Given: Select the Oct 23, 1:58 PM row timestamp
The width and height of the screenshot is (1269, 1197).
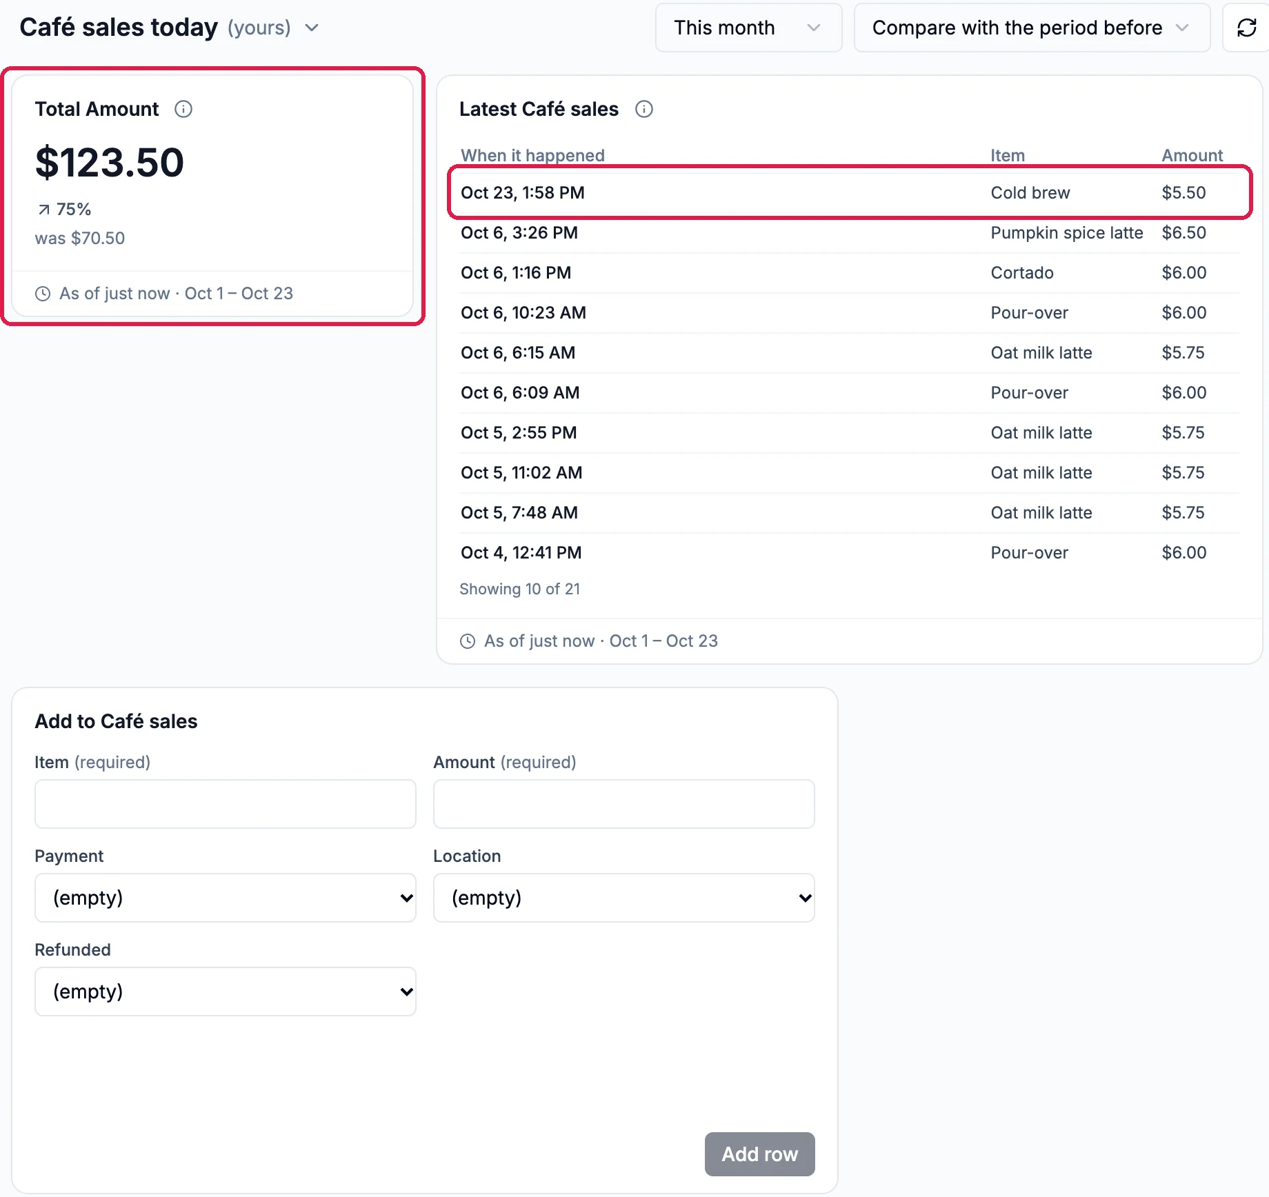Looking at the screenshot, I should pos(523,193).
